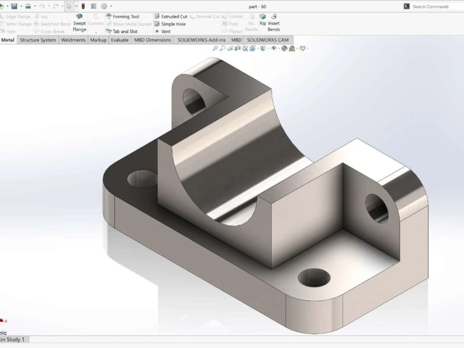Click the Insert Bends tool
464x348 pixels.
tap(274, 23)
